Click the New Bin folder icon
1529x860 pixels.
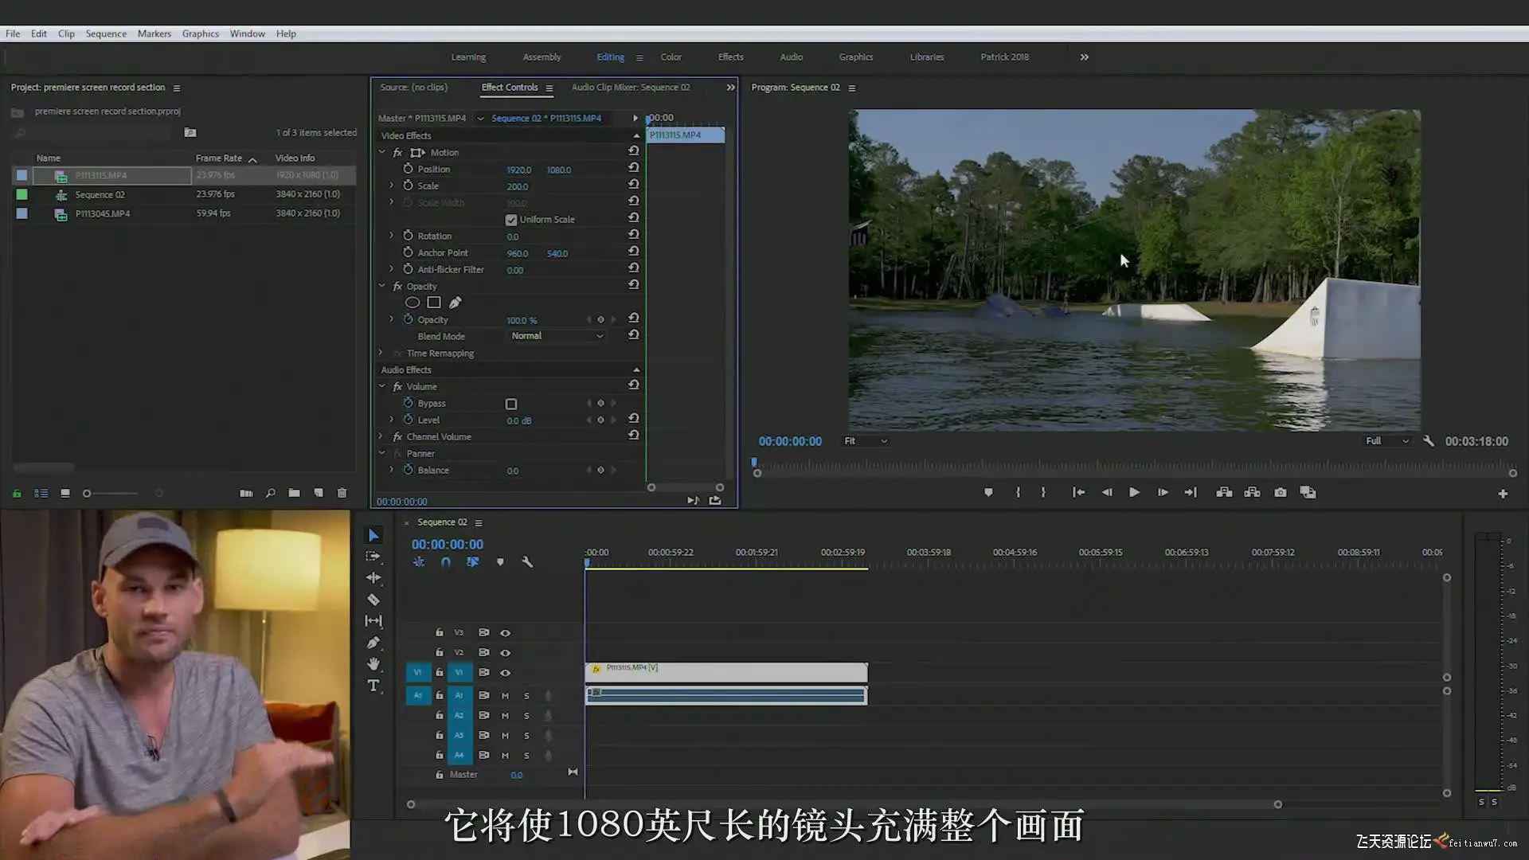pos(294,493)
